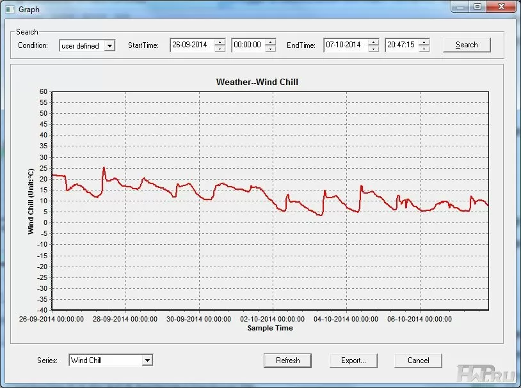Click the Cancel button
The width and height of the screenshot is (521, 388).
click(418, 361)
